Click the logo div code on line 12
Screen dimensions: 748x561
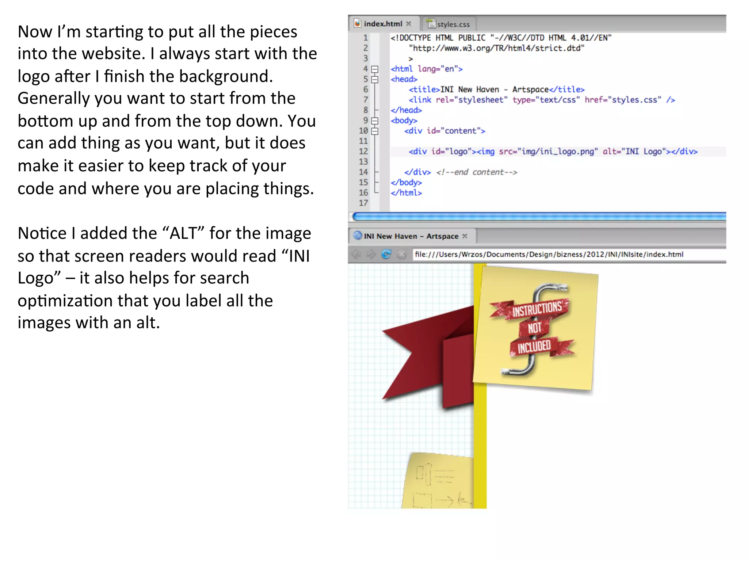coord(553,152)
